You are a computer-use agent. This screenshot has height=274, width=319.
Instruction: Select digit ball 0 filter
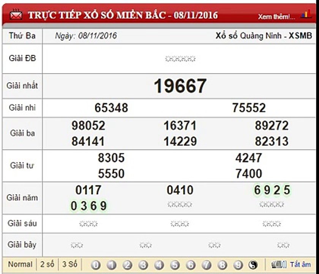click(x=96, y=265)
